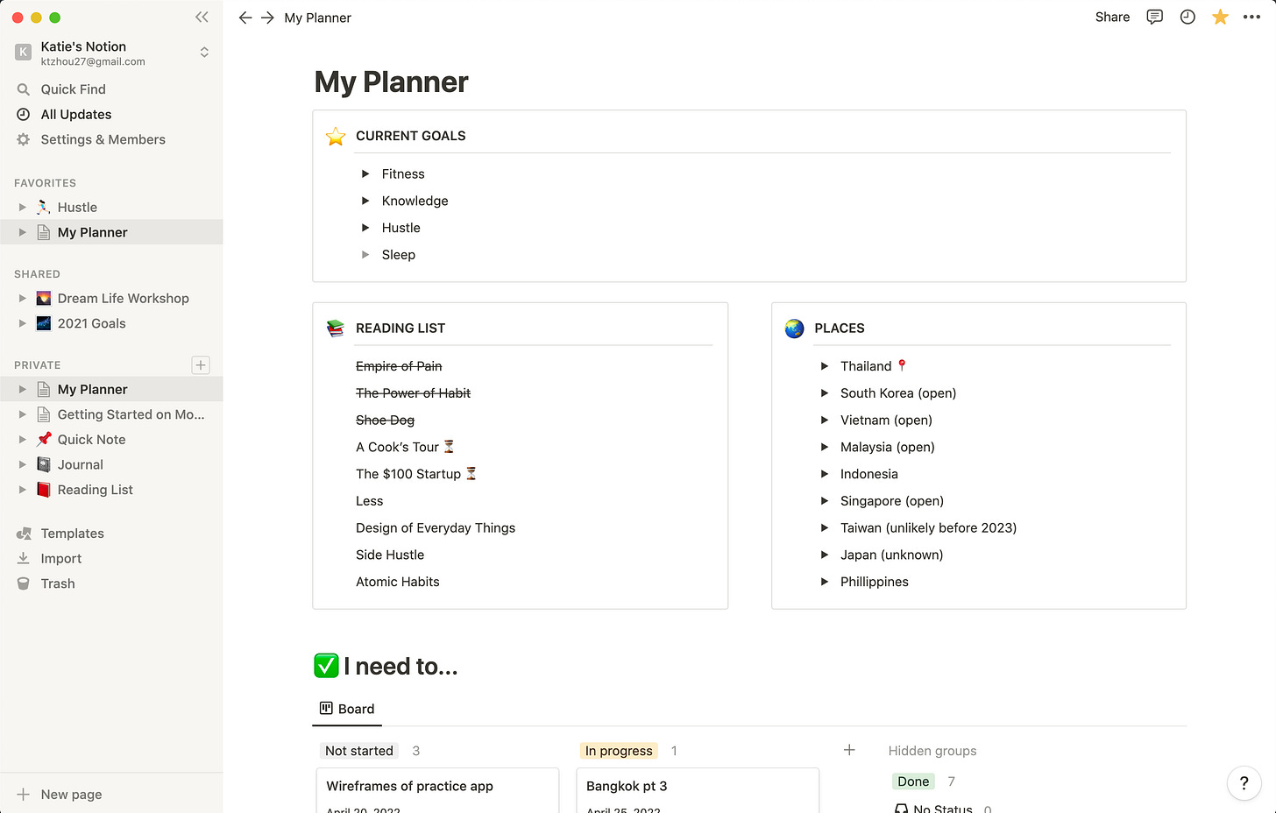Click the In progress status tag

point(619,751)
